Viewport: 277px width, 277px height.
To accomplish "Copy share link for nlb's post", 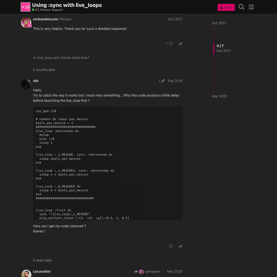I will 180,246.
